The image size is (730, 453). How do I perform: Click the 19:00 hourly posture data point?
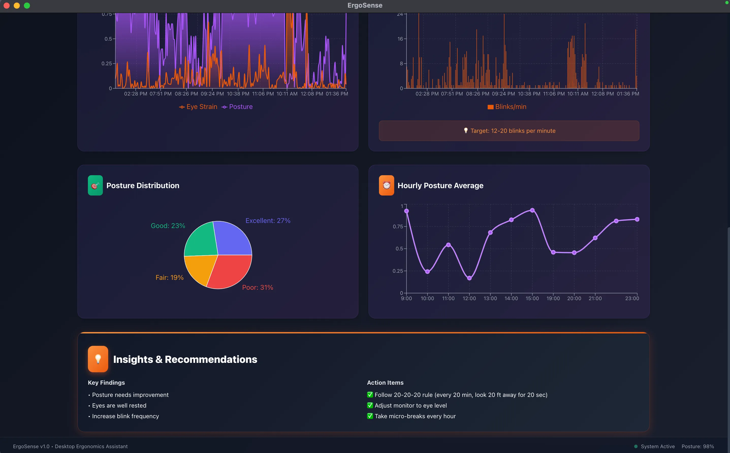(553, 252)
